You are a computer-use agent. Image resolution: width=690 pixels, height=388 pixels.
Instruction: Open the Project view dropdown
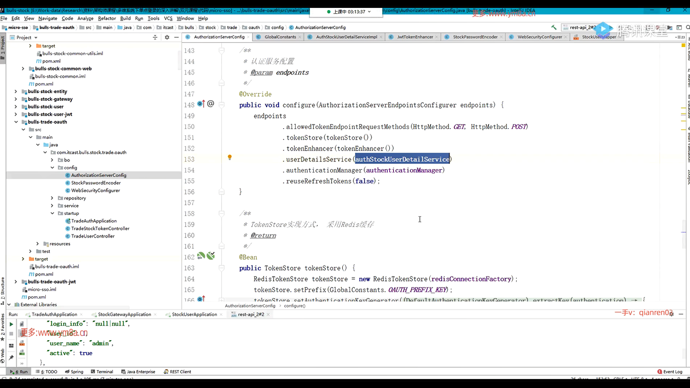pyautogui.click(x=36, y=38)
